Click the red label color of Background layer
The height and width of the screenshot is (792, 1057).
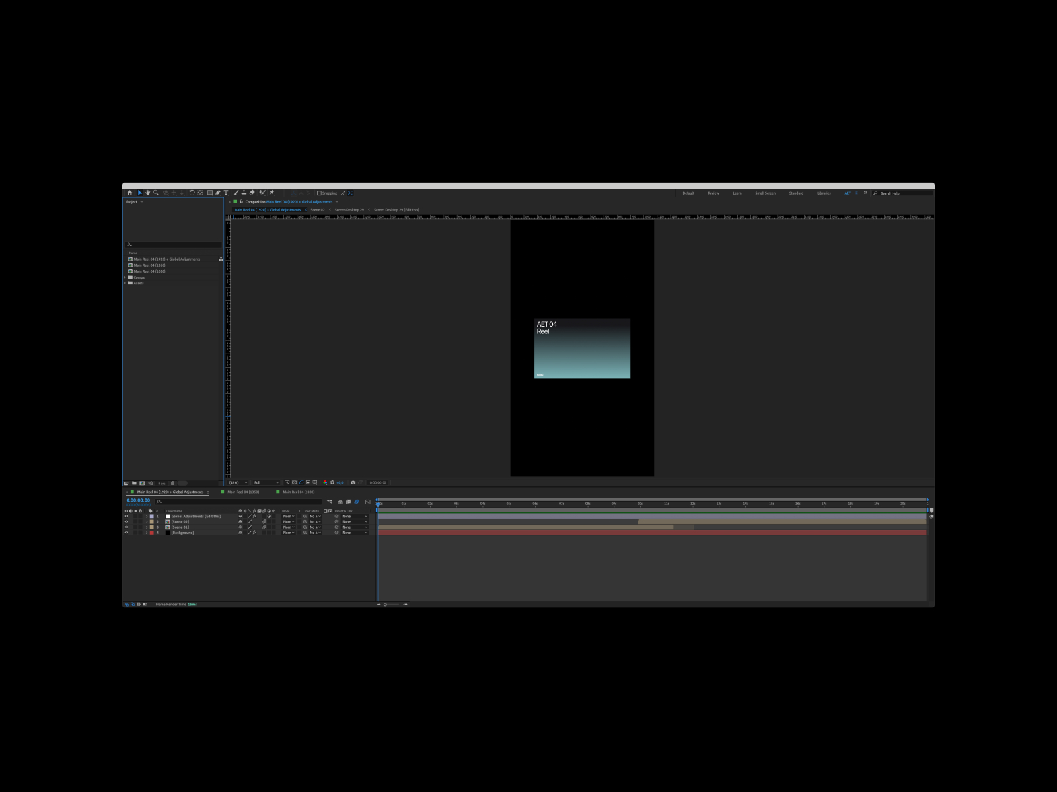[152, 533]
